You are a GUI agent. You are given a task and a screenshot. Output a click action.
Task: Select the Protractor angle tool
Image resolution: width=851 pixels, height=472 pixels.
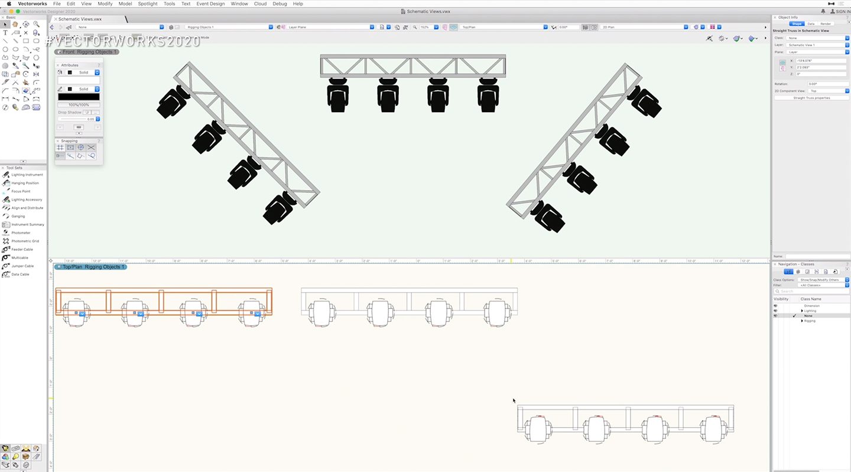[x=26, y=107]
